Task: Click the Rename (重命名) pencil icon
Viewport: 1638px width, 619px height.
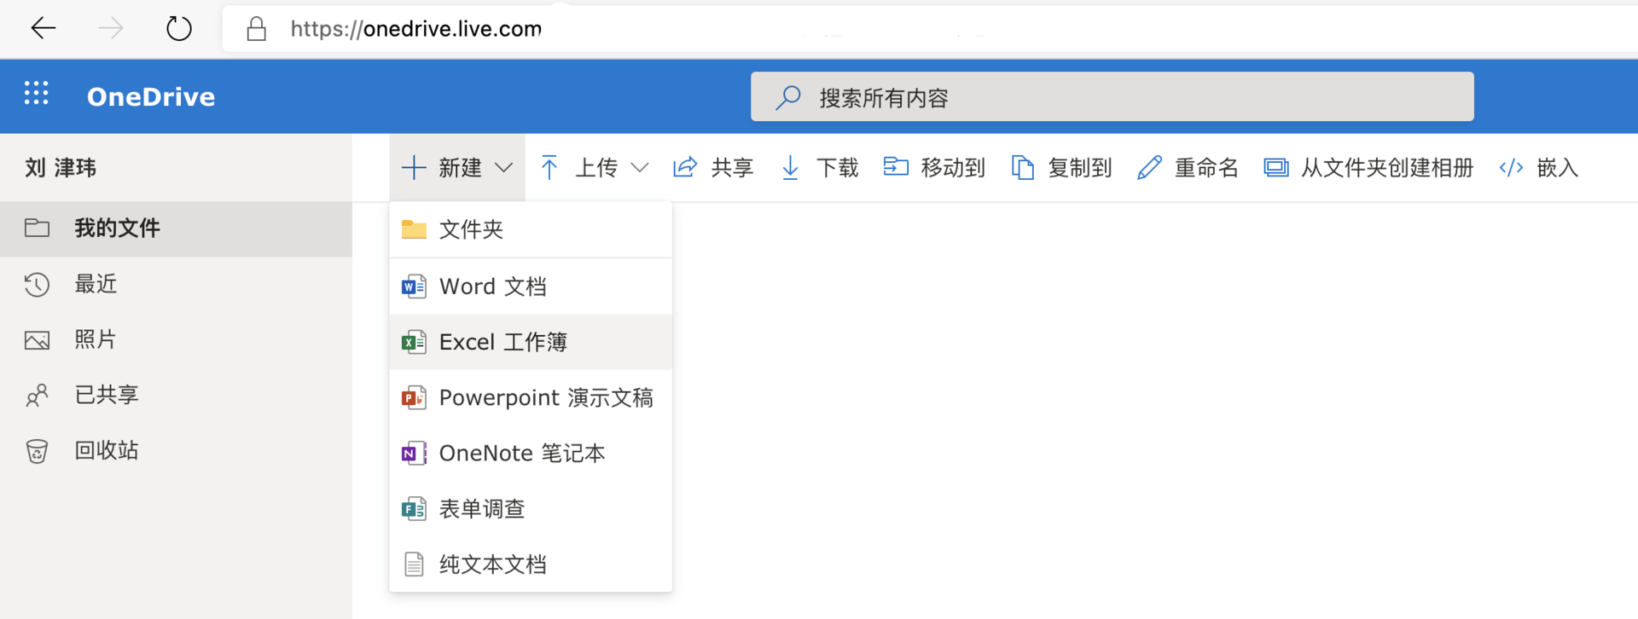Action: (1149, 167)
